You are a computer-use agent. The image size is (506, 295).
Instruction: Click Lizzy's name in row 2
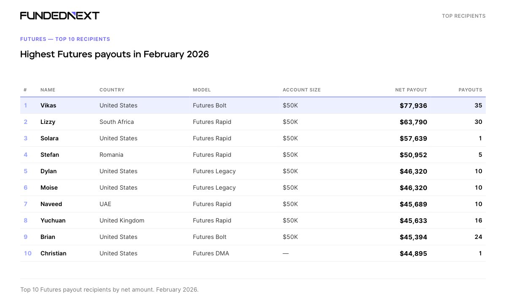click(48, 122)
